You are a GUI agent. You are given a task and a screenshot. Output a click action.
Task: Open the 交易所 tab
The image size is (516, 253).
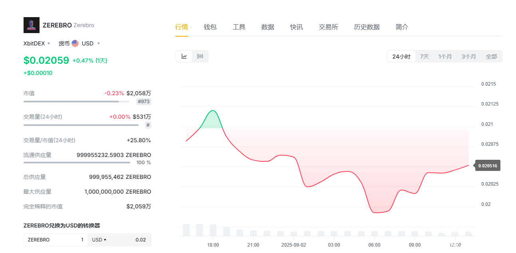pos(328,27)
